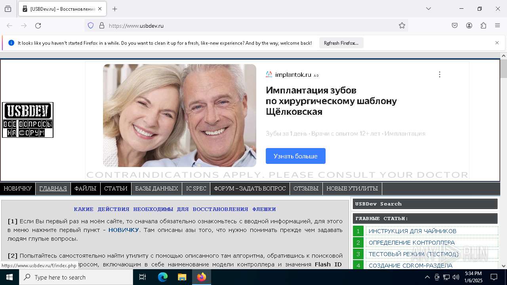Screen dimensions: 507x285
Task: Click the Refresh Firefox button
Action: tap(341, 43)
